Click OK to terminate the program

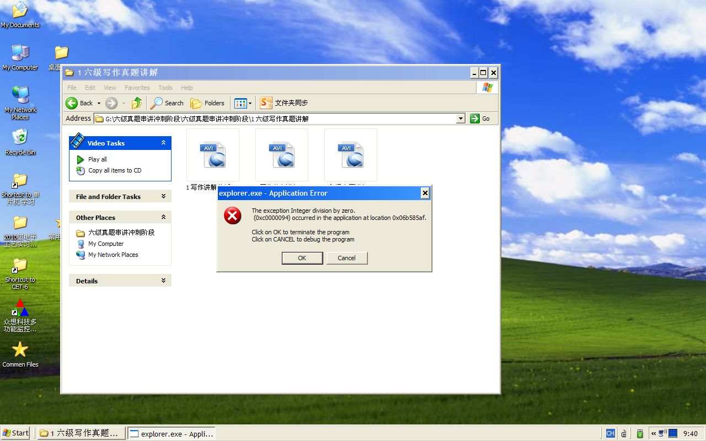[302, 258]
